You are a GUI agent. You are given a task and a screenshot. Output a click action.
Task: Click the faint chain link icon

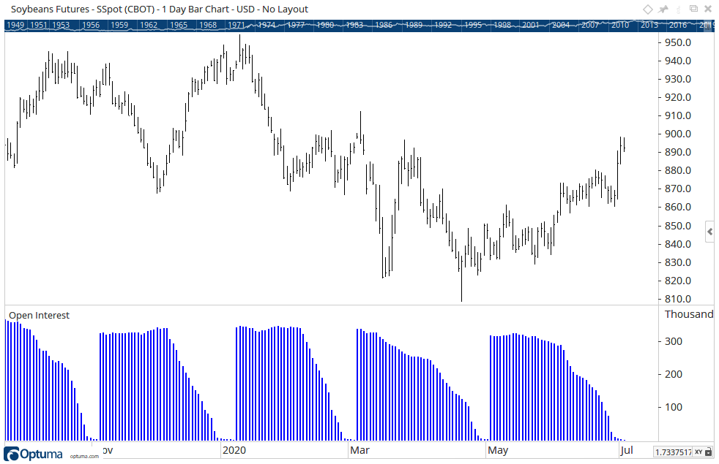tap(679, 9)
